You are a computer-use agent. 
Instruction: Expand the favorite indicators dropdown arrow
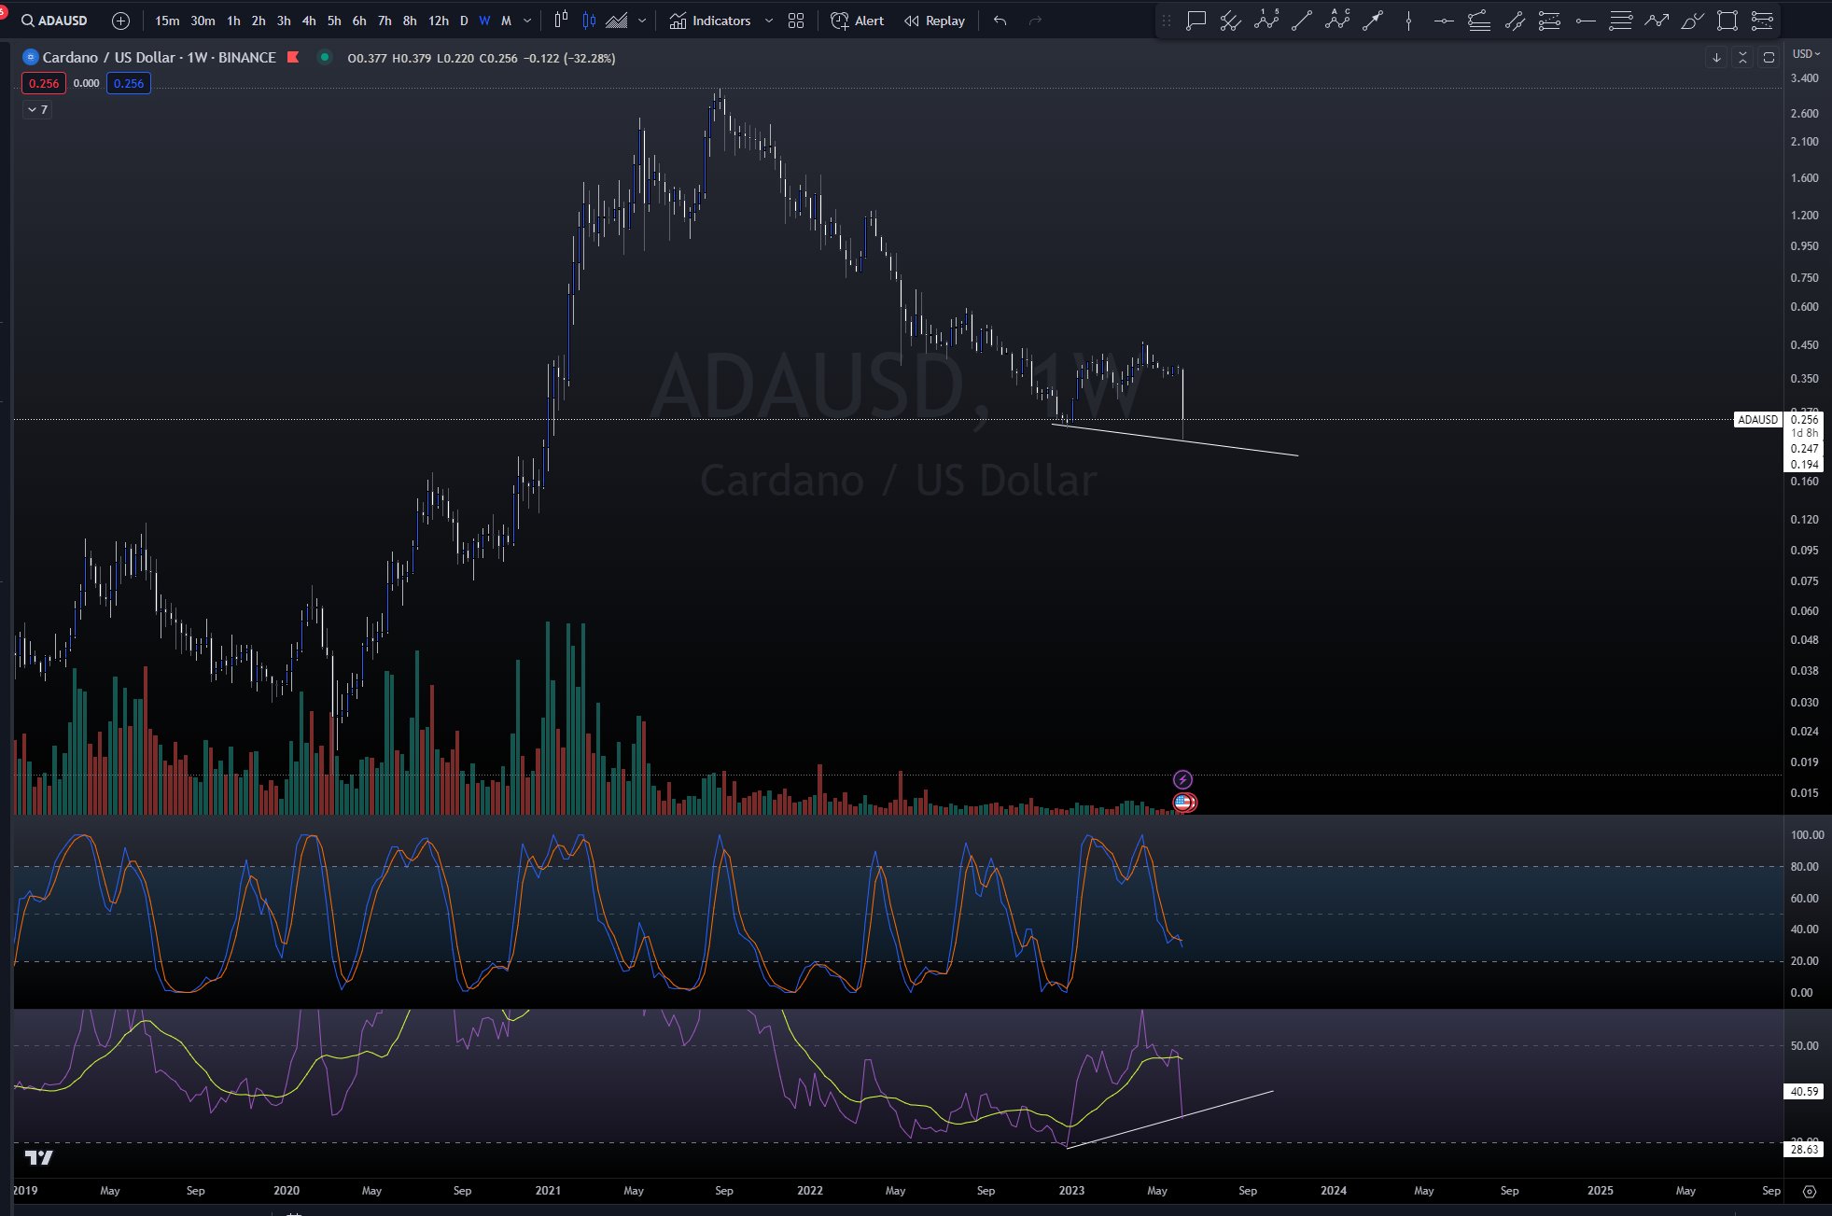tap(769, 21)
